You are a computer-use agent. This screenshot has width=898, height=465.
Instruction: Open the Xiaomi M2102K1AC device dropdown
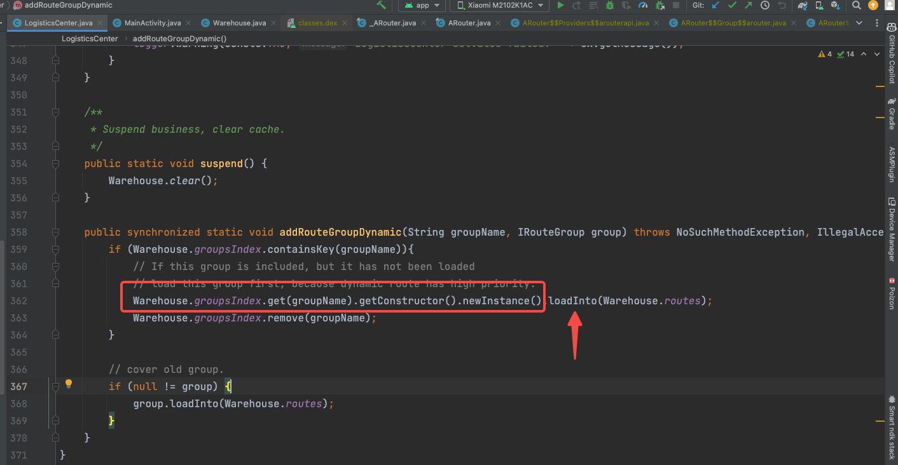tap(500, 5)
